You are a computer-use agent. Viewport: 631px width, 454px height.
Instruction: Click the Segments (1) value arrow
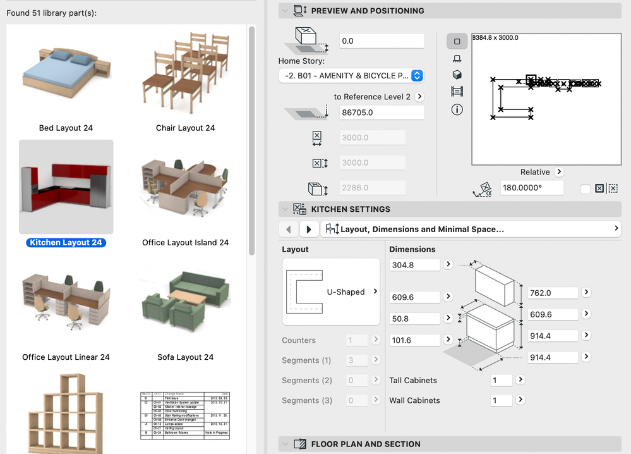[375, 359]
